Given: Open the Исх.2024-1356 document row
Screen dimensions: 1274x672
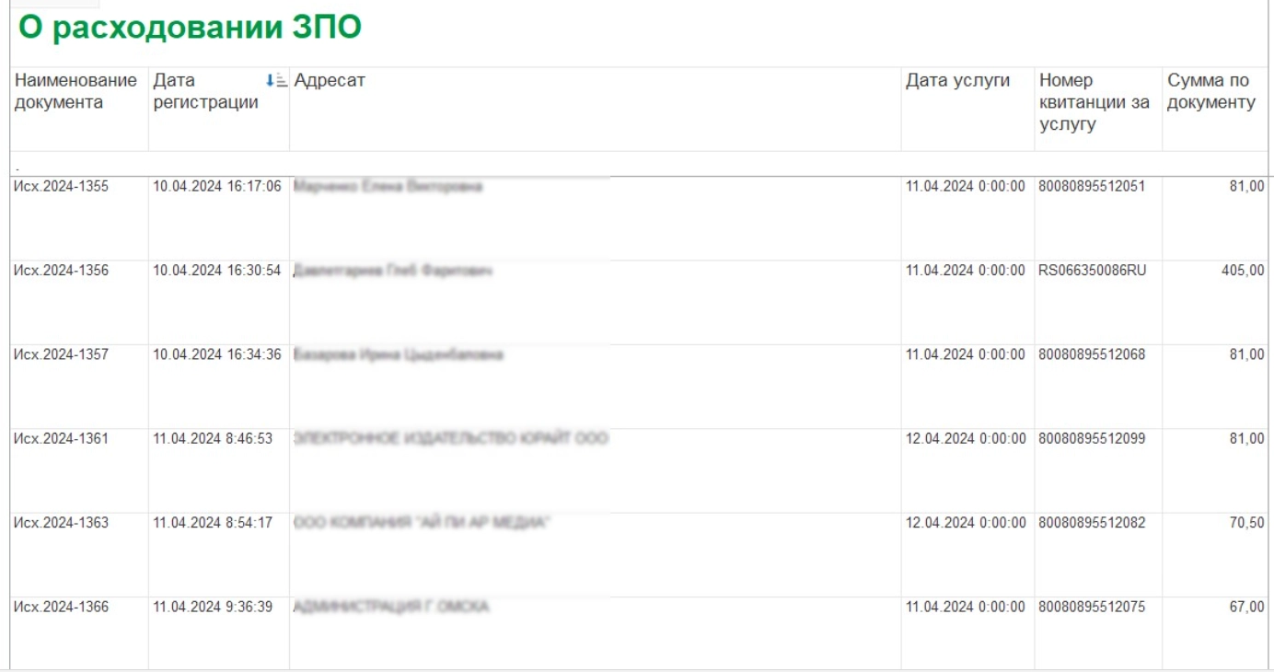Looking at the screenshot, I should (61, 271).
